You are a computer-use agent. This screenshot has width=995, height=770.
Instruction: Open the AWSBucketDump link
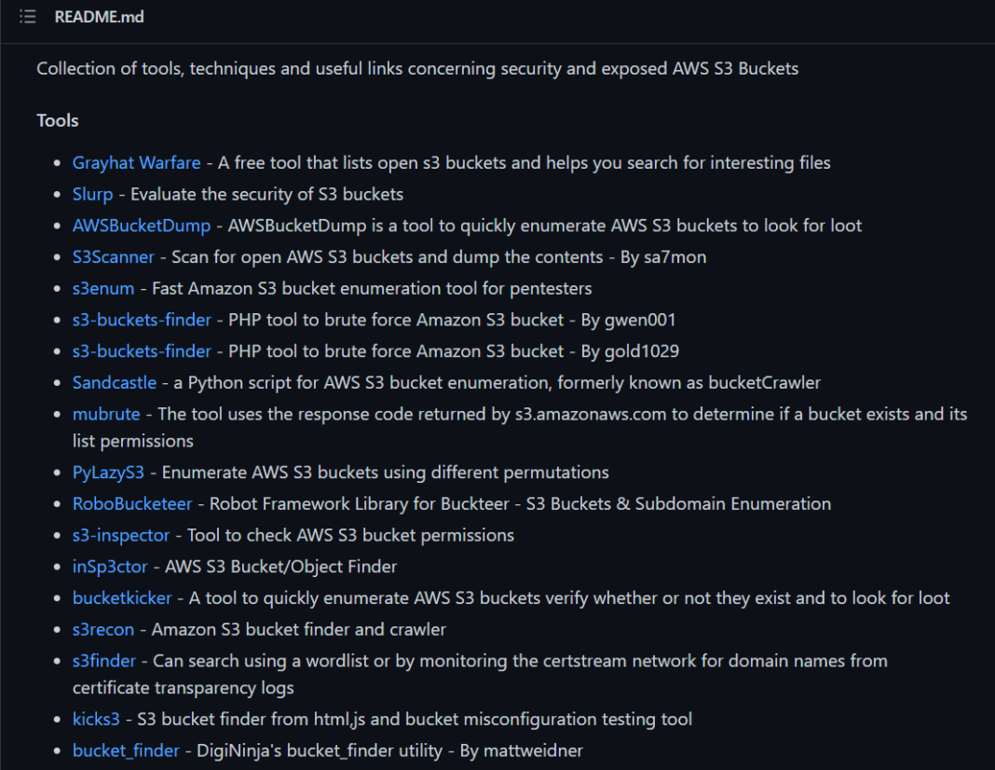[142, 226]
